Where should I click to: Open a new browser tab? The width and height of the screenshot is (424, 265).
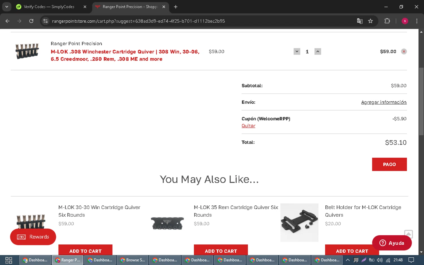pos(176,7)
